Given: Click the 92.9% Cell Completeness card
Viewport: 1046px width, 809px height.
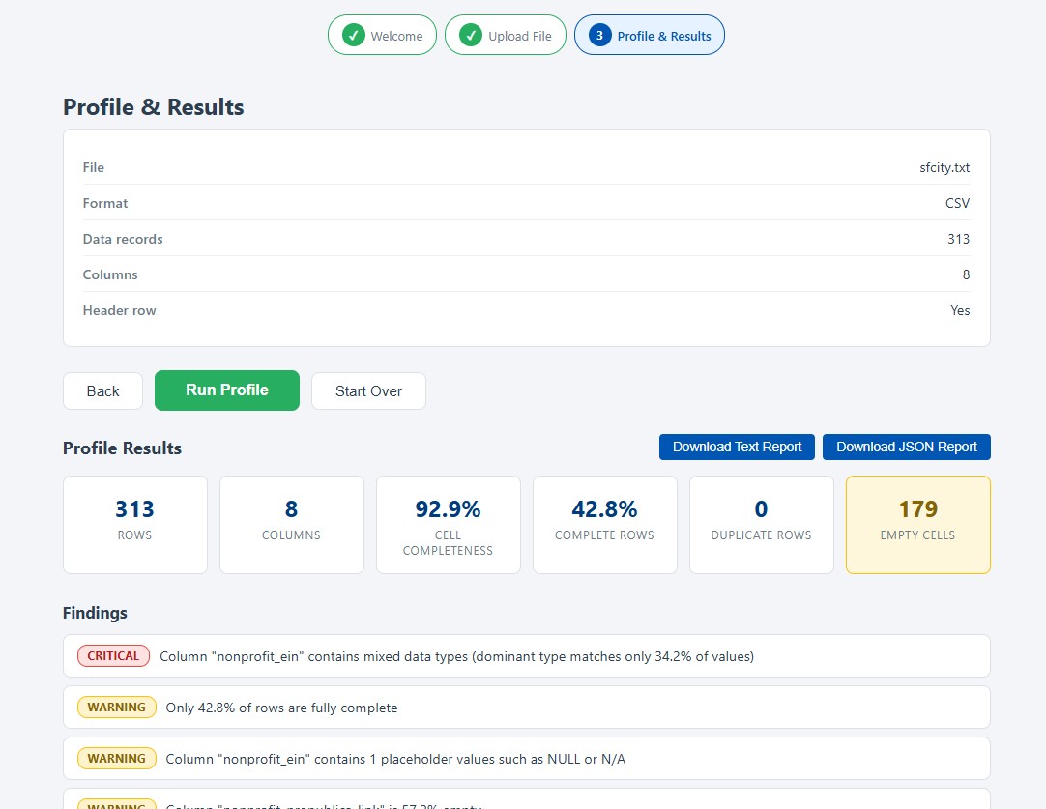Looking at the screenshot, I should pos(449,524).
